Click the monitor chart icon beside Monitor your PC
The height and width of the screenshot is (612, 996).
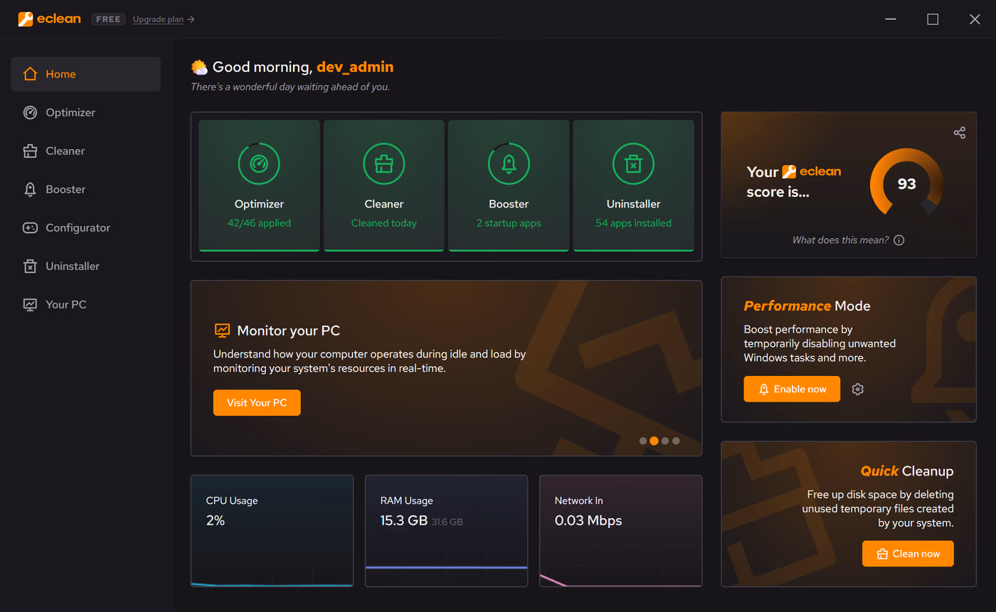[x=222, y=331]
